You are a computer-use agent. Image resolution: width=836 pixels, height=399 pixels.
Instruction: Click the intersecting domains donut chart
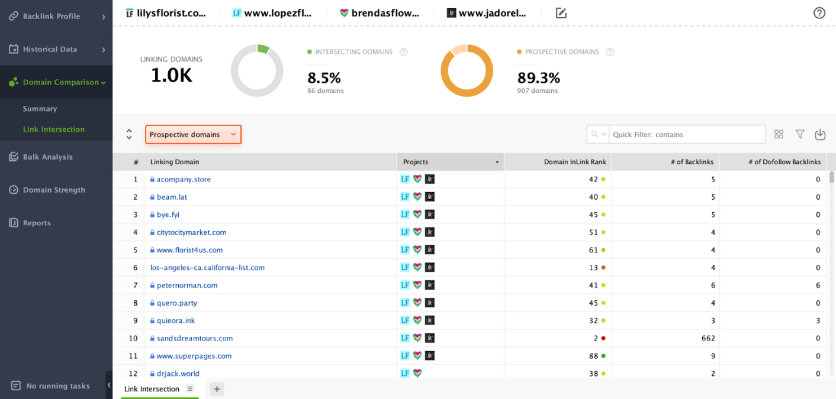pos(257,70)
